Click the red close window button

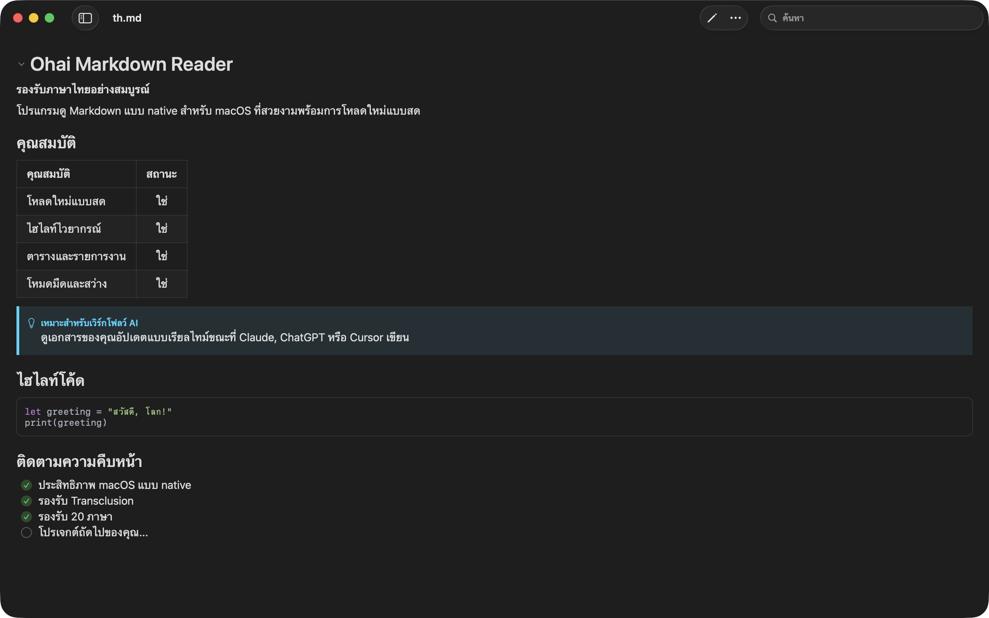click(18, 18)
